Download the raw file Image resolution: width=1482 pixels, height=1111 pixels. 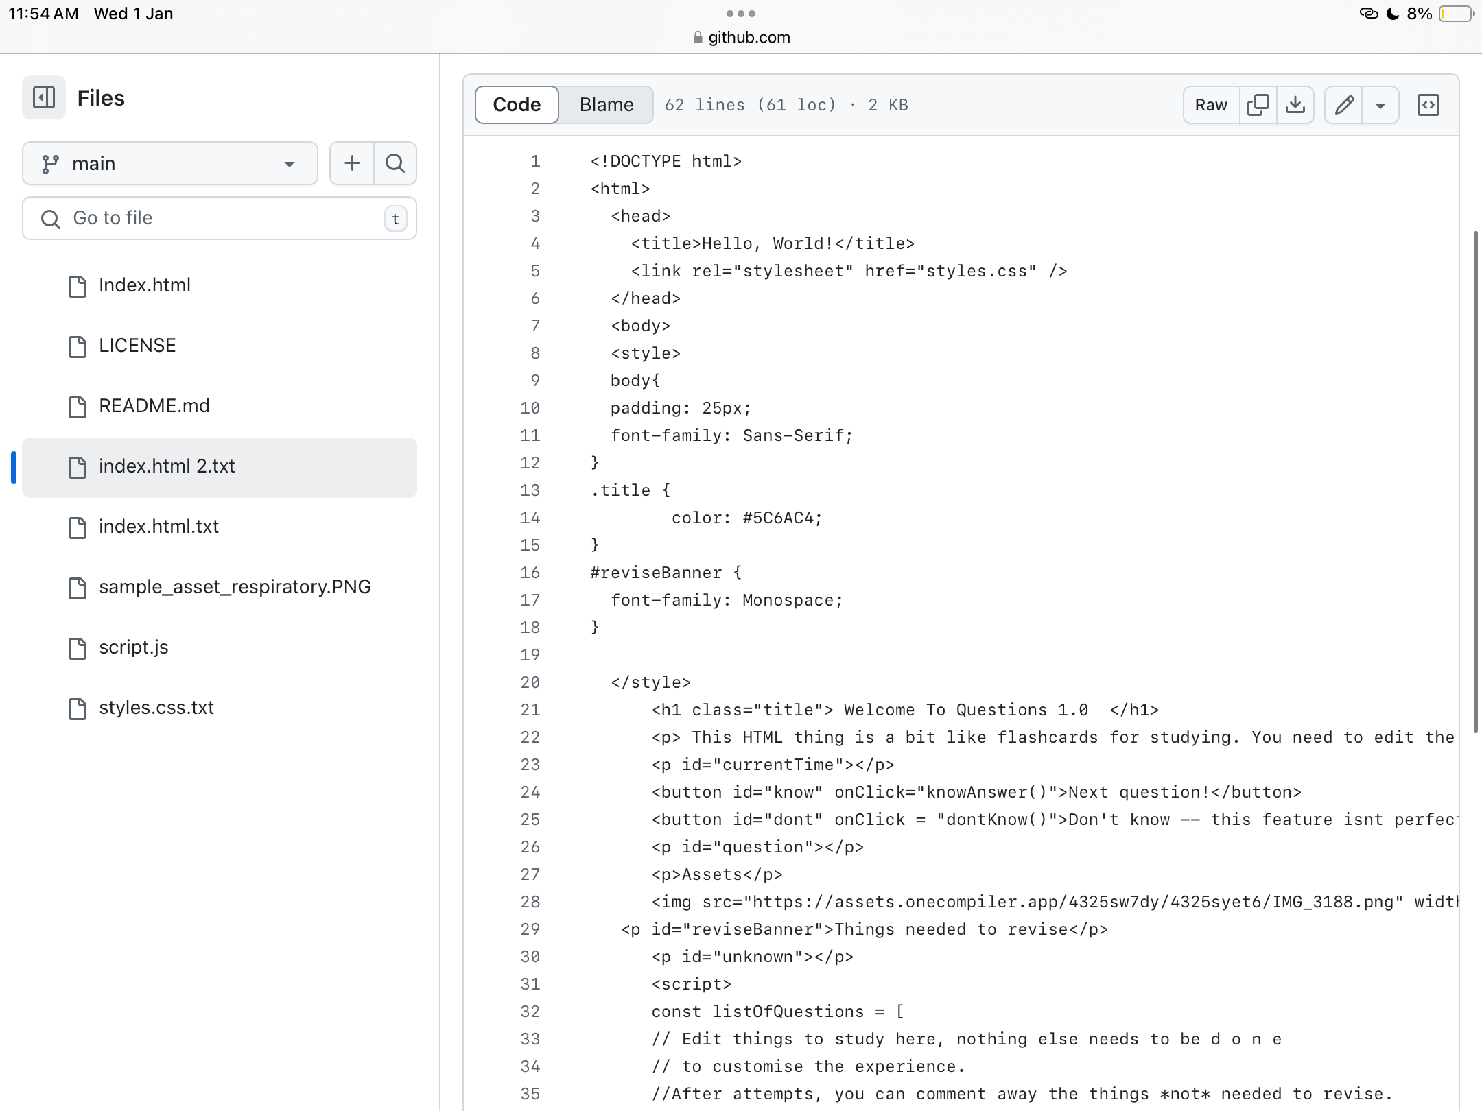point(1295,105)
